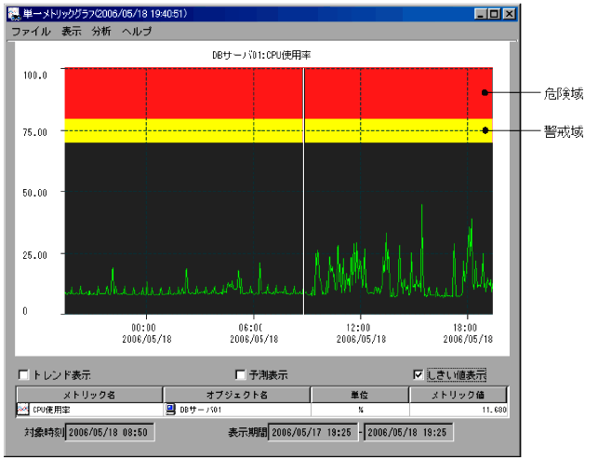Click the 単位 column header
Image resolution: width=598 pixels, height=460 pixels.
click(360, 395)
